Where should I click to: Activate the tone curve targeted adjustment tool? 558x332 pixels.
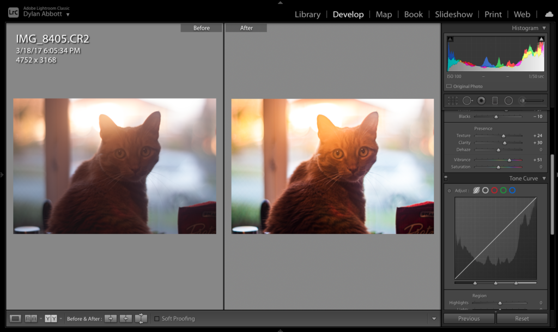449,191
